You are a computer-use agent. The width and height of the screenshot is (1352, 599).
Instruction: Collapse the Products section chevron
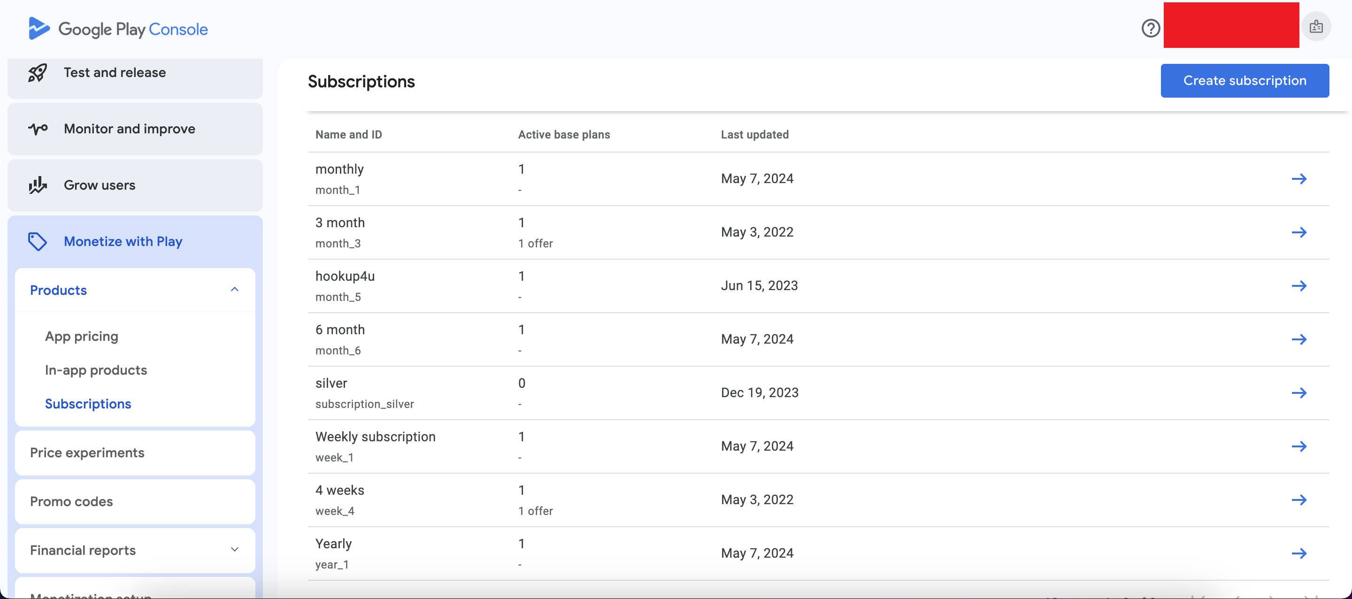tap(235, 290)
